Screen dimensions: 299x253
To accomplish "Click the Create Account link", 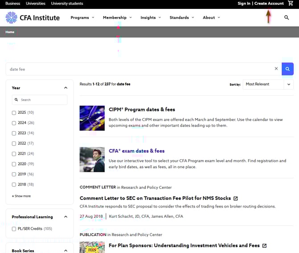I will (x=269, y=4).
